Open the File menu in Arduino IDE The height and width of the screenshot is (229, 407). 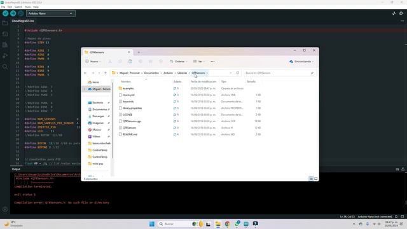point(3,7)
